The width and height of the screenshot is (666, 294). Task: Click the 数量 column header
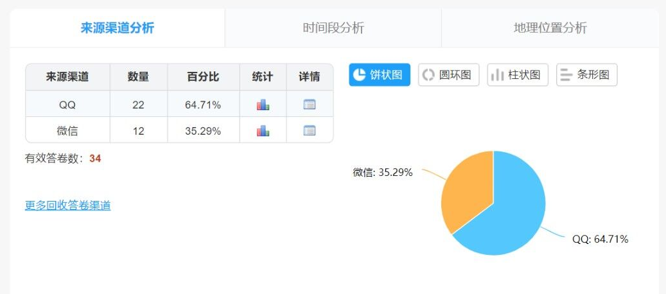click(138, 77)
